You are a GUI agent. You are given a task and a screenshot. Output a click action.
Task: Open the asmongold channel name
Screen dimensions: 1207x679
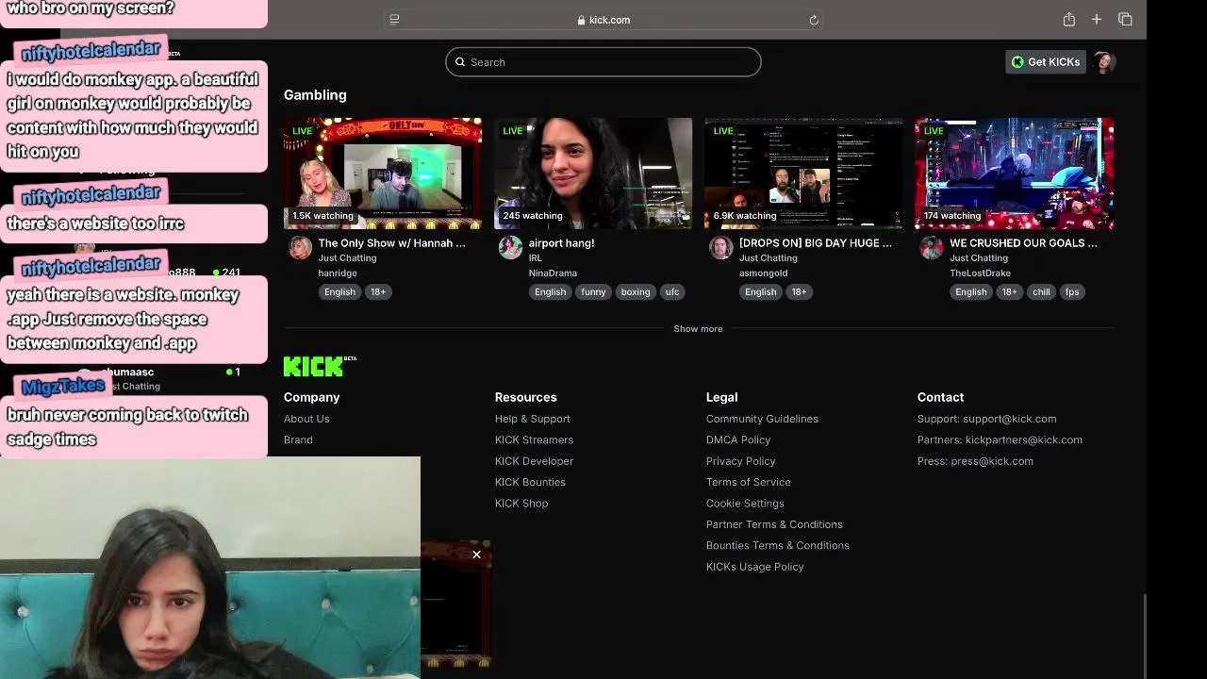763,273
